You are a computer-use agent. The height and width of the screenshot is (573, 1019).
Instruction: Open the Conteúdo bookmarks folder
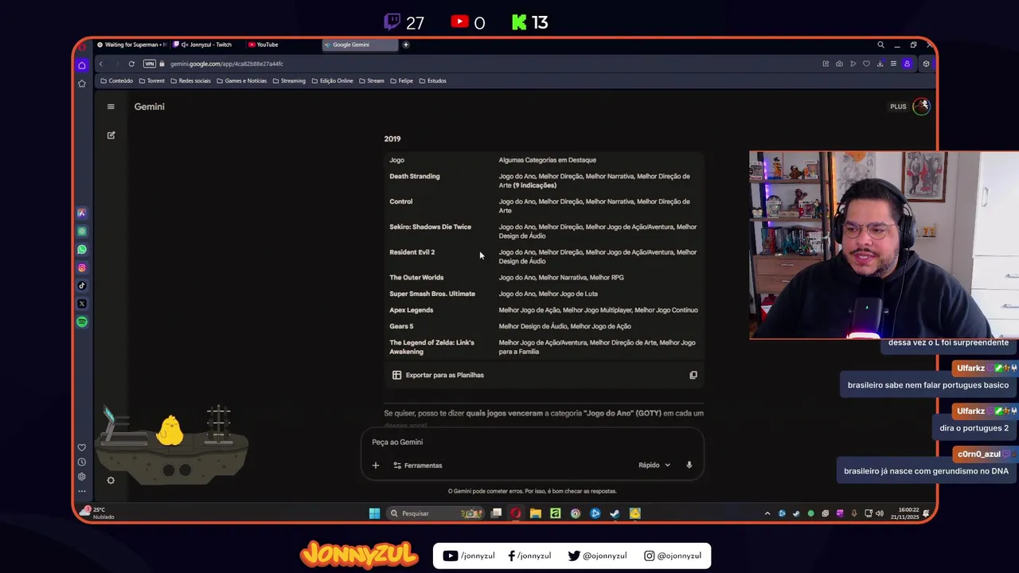click(x=116, y=80)
